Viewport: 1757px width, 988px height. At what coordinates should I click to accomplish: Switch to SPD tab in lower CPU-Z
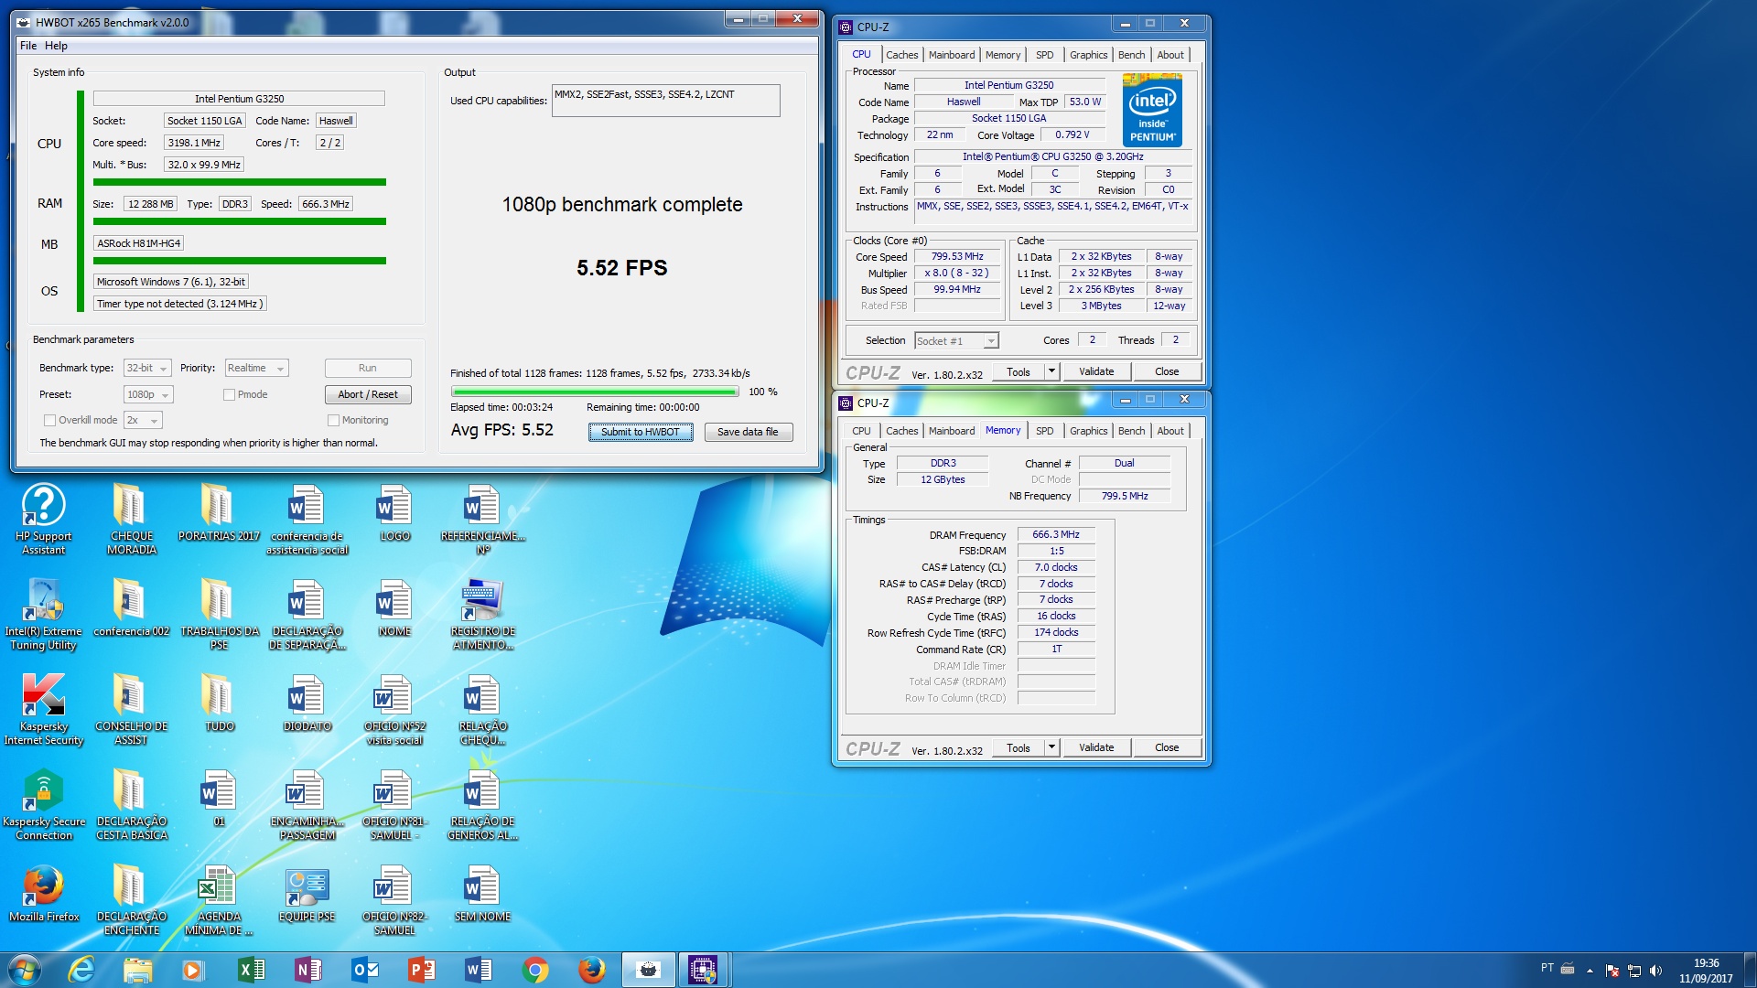[x=1044, y=431]
